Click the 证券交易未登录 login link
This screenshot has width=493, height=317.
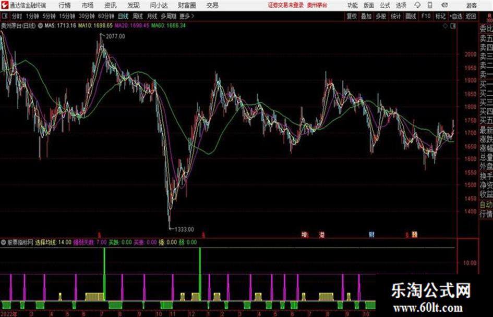[x=286, y=5]
